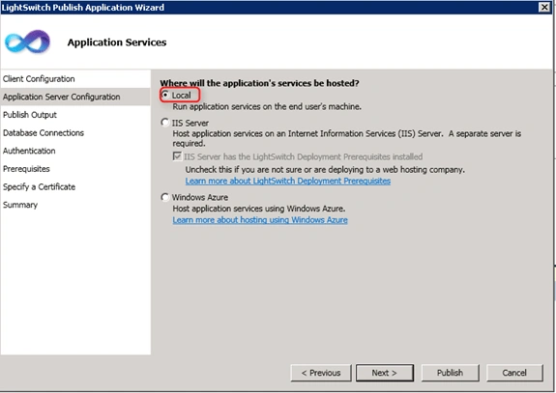Screen dimensions: 556x393
Task: Click the LightSwitch infinity logo icon
Action: pyautogui.click(x=27, y=42)
